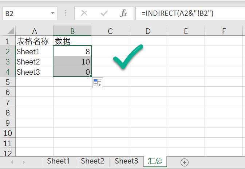This screenshot has height=169, width=245.
Task: Select column B header
Action: (72, 31)
